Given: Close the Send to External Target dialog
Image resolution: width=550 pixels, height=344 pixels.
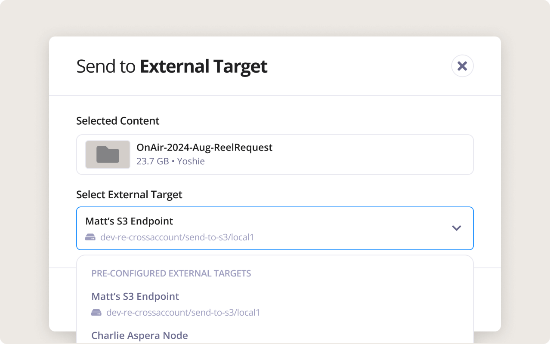Looking at the screenshot, I should (x=462, y=66).
